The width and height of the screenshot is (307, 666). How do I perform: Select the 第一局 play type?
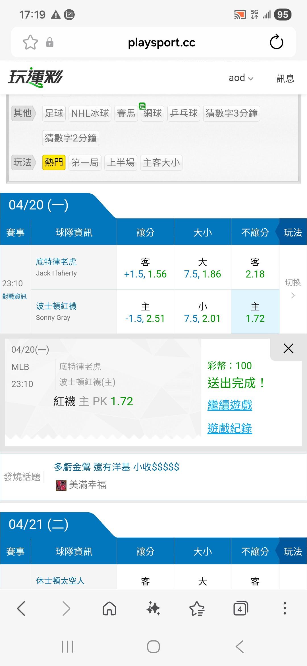point(85,163)
